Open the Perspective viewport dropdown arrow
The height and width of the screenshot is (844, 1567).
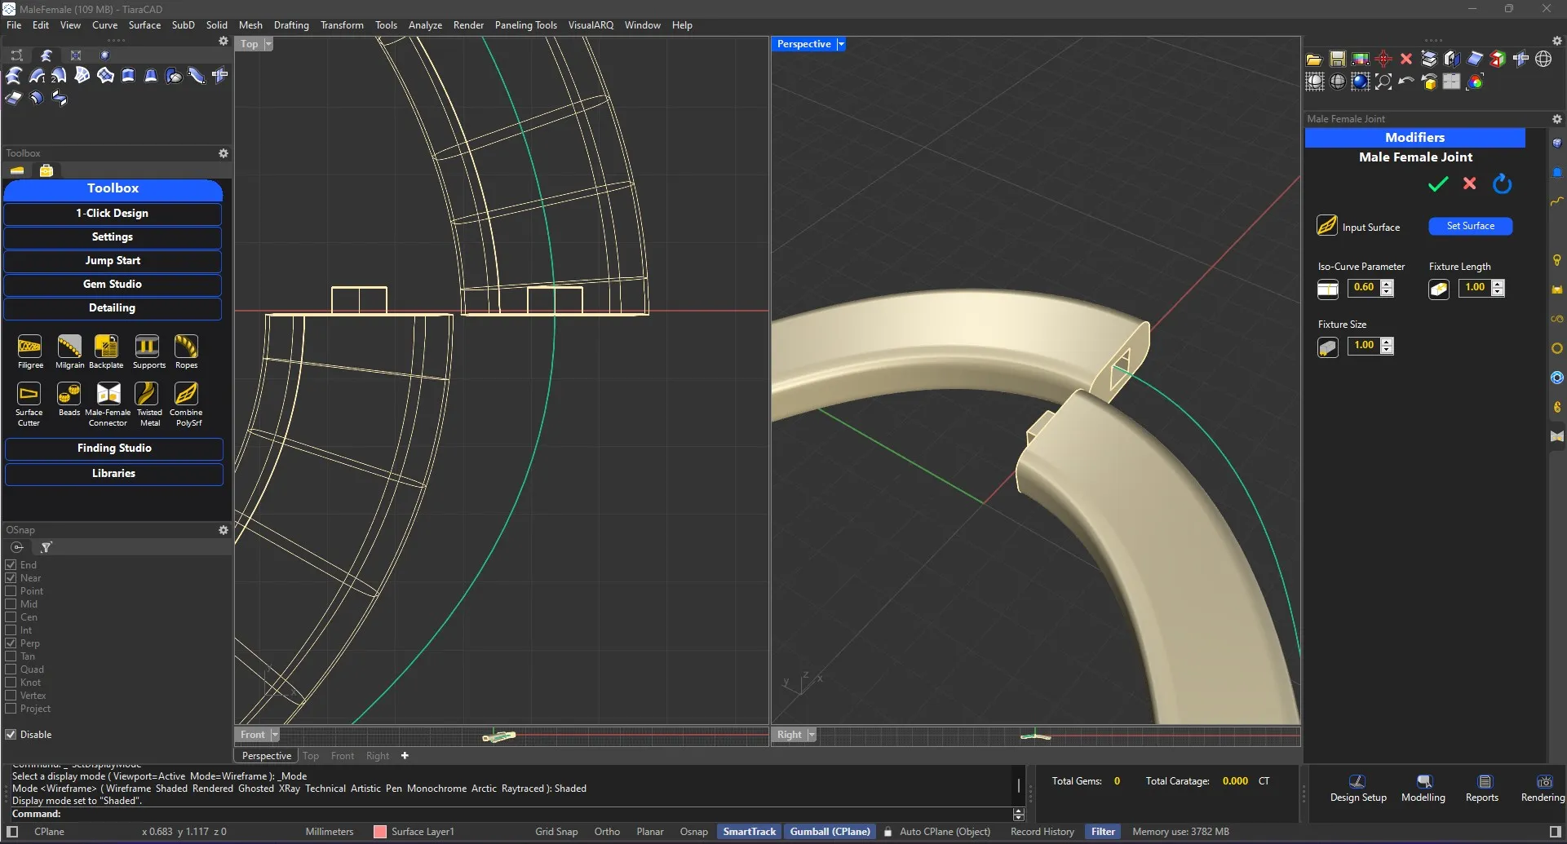pos(841,44)
